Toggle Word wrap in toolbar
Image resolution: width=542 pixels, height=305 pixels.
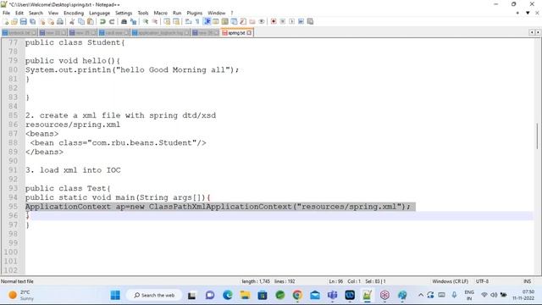click(188, 21)
